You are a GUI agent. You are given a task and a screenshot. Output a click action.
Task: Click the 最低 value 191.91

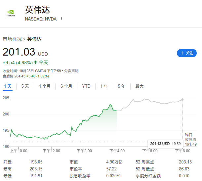coord(36,176)
